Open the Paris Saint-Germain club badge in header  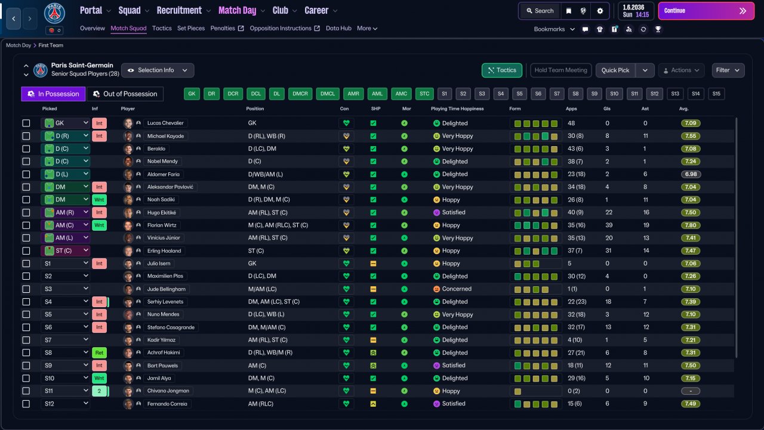tap(54, 14)
